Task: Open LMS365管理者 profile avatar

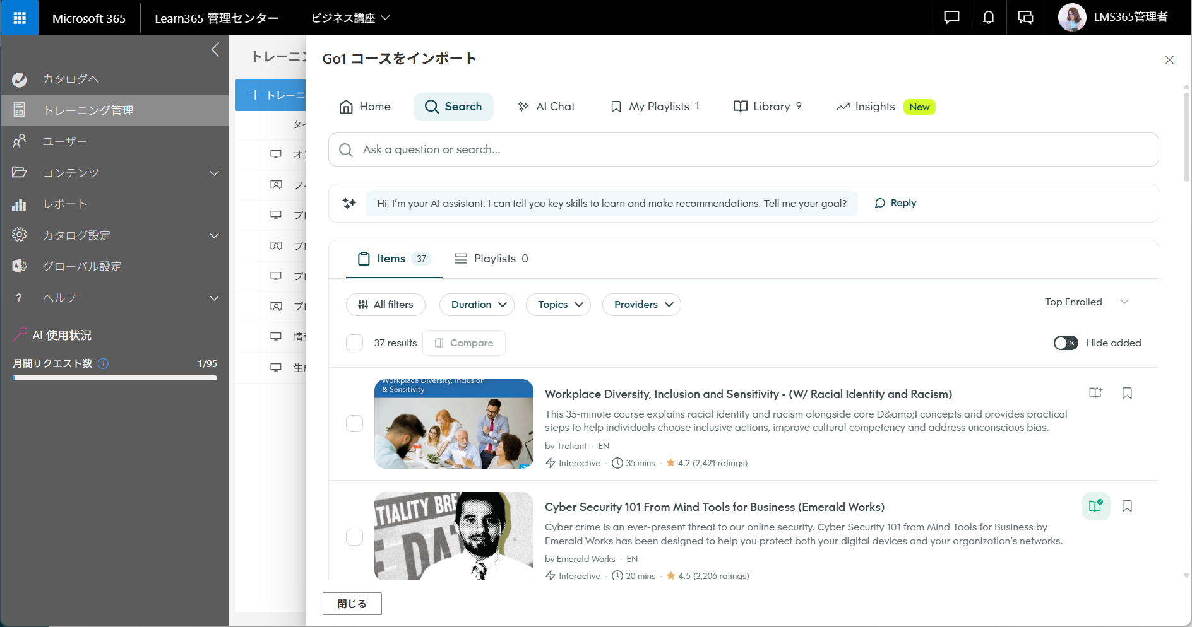Action: pos(1071,18)
